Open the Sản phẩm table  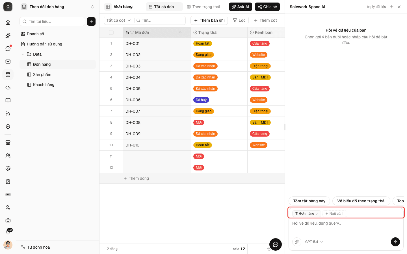click(x=58, y=75)
